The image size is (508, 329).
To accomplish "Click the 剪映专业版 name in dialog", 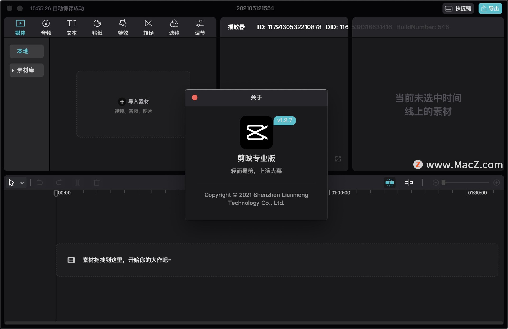I will (256, 158).
